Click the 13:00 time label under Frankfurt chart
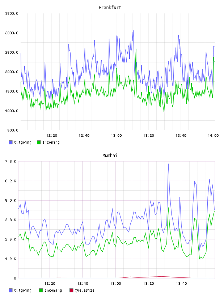The height and width of the screenshot is (296, 220). click(116, 135)
